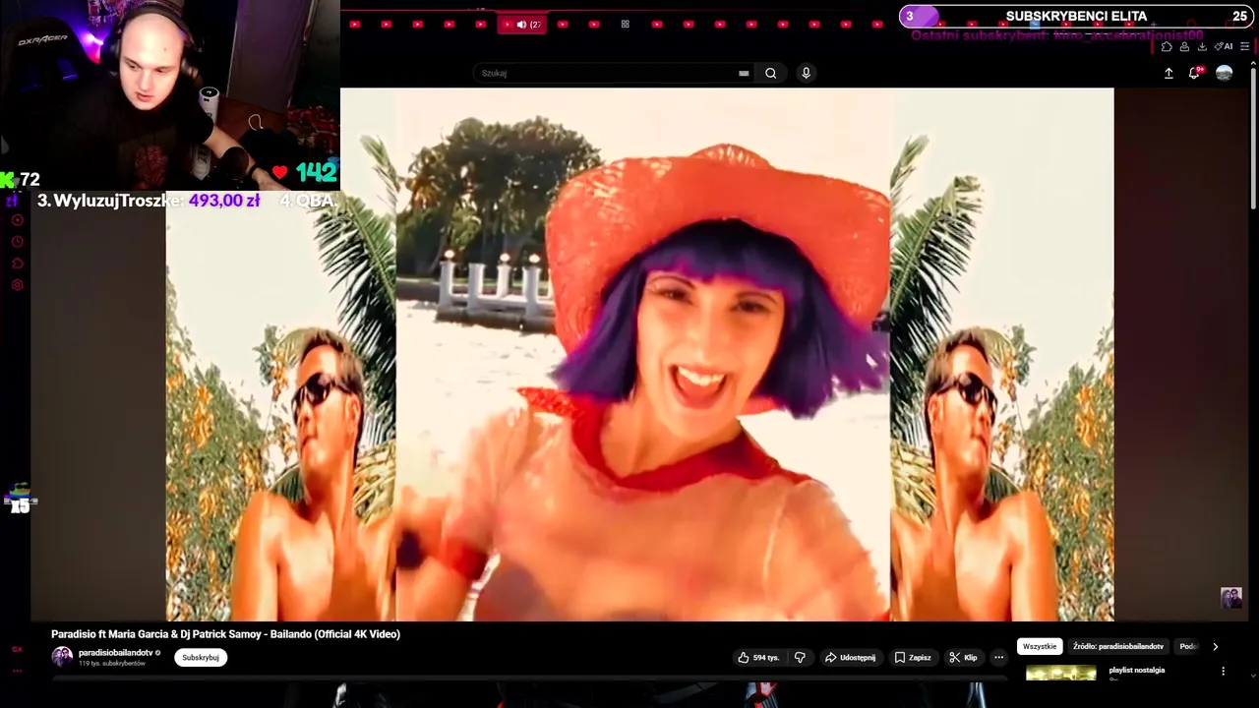Click the upload/create icon near notifications
1259x708 pixels.
pyautogui.click(x=1169, y=73)
